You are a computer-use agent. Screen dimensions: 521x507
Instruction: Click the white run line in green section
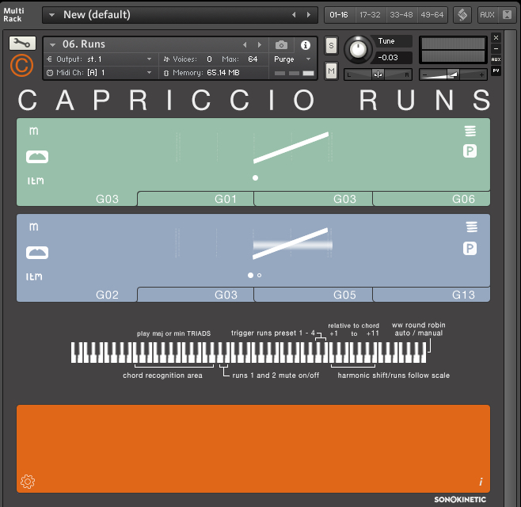[x=291, y=147]
